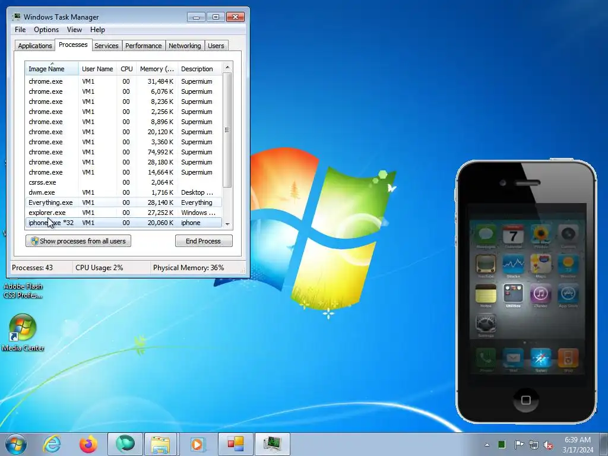Open the Help menu in Task Manager
The height and width of the screenshot is (456, 608).
(97, 30)
